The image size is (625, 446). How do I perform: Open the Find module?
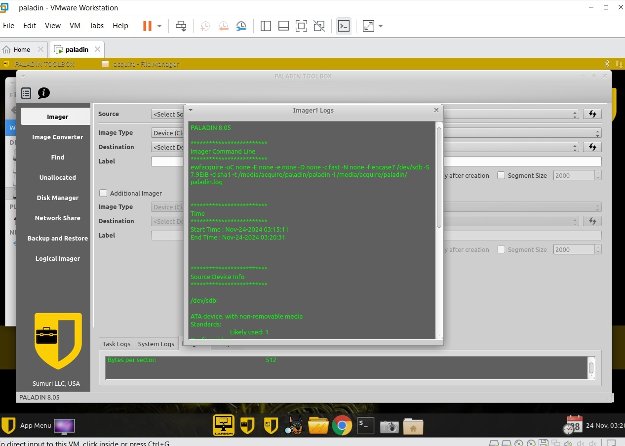(x=57, y=157)
